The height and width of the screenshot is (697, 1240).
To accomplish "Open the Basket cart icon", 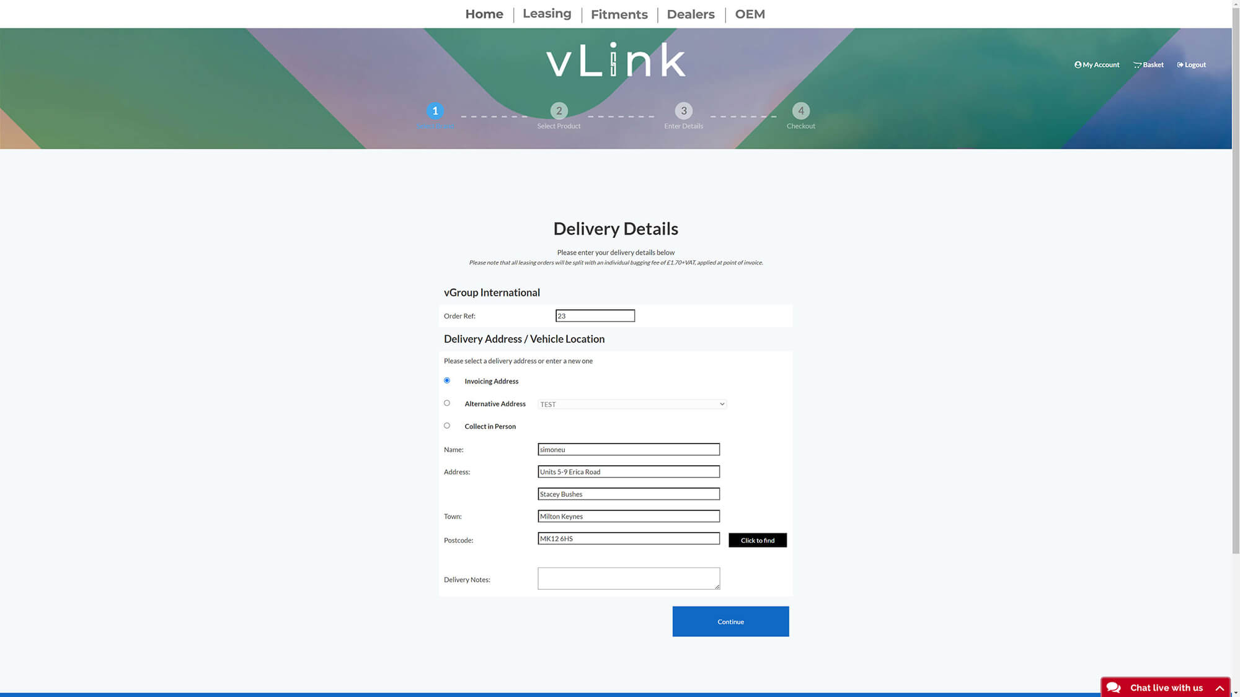I will click(1137, 64).
